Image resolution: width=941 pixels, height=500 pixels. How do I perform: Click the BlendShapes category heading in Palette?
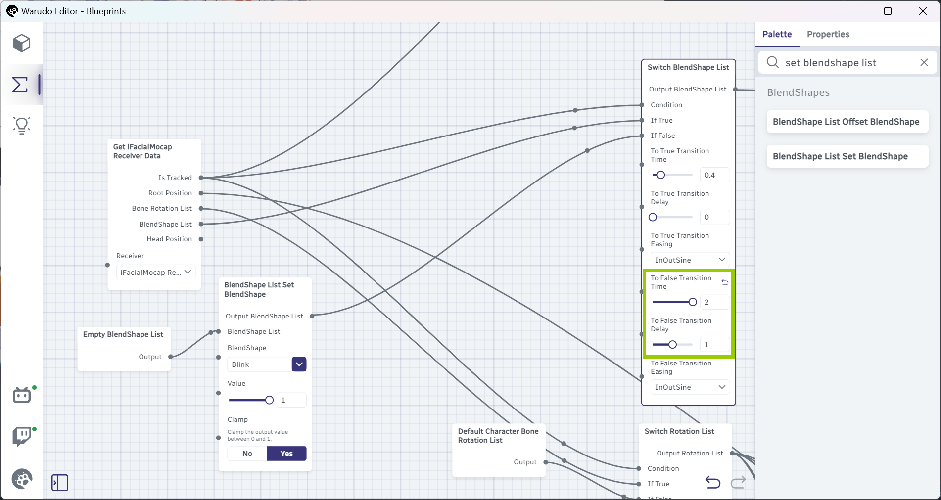pyautogui.click(x=798, y=92)
